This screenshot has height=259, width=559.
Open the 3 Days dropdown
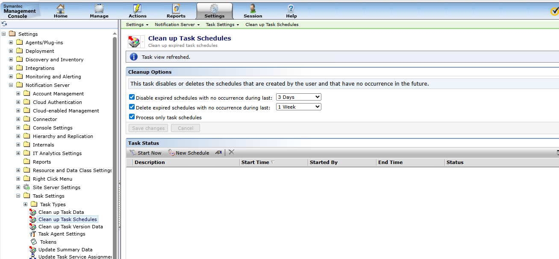[x=299, y=97]
